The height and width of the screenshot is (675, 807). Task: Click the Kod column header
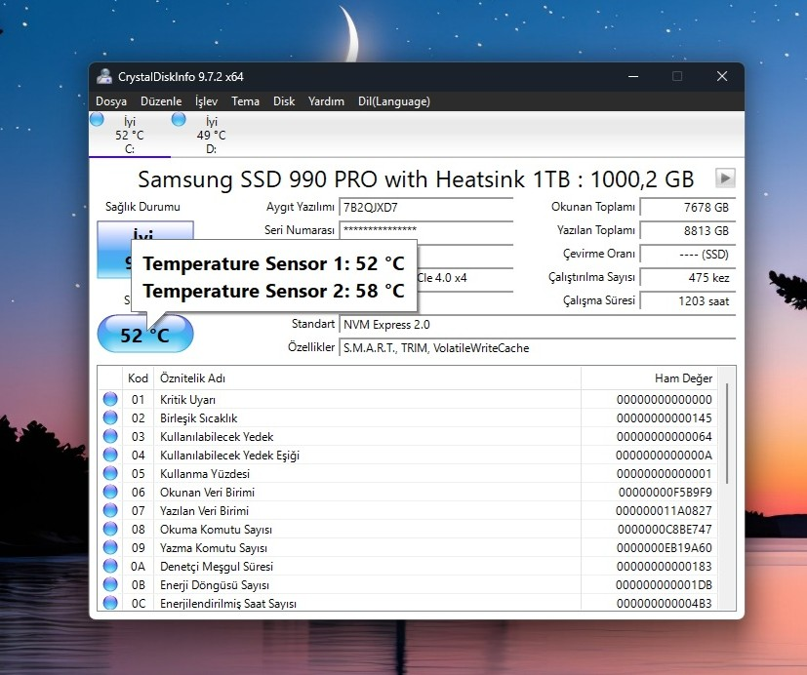tap(138, 378)
